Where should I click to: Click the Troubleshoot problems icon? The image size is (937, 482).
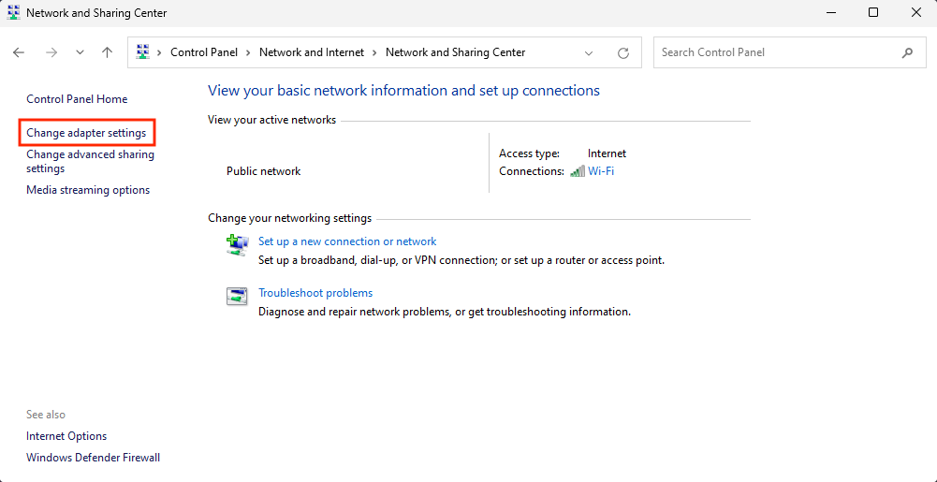click(237, 297)
